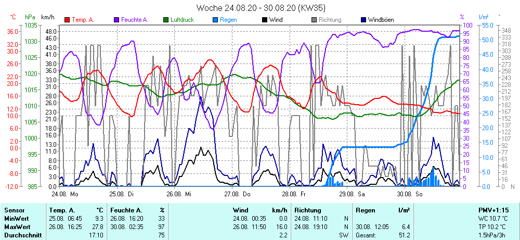
Task: Click the dark blue Windböen legend swatch
Action: pyautogui.click(x=363, y=20)
